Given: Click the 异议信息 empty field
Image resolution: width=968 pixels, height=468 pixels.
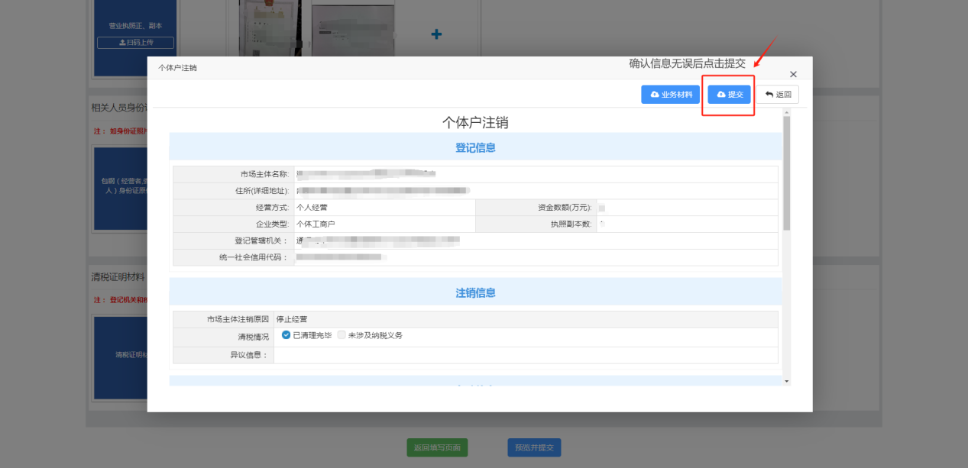Looking at the screenshot, I should [526, 355].
